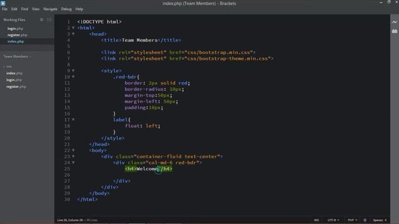The image size is (399, 224).
Task: Click the closing style tag on line 20
Action: [x=113, y=138]
